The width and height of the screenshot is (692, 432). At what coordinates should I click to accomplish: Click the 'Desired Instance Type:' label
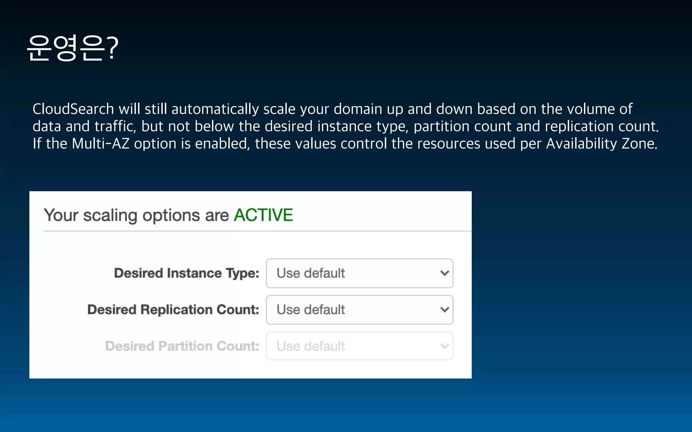point(187,273)
